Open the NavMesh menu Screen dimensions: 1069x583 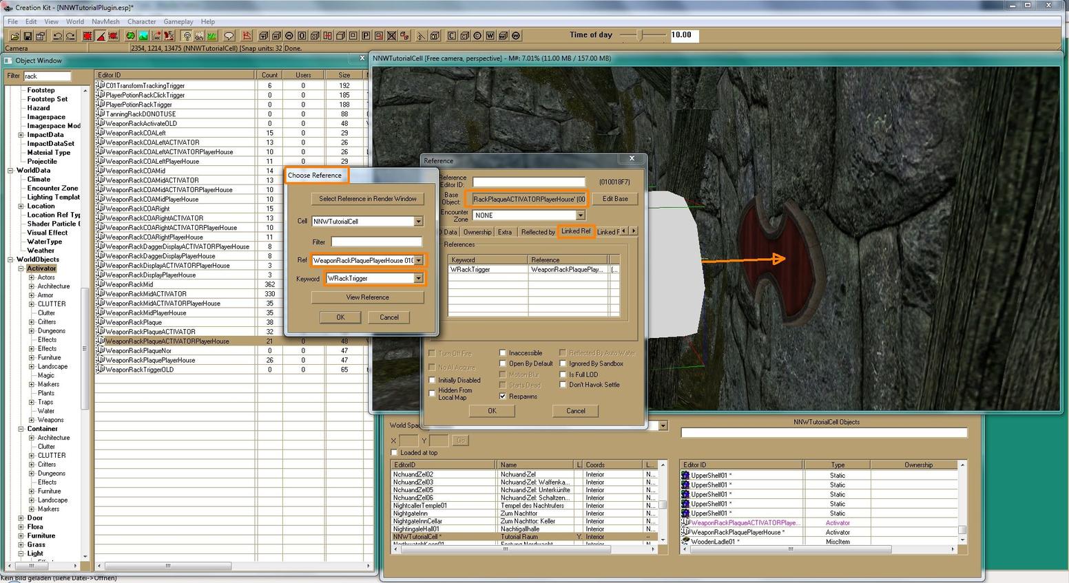pos(105,21)
